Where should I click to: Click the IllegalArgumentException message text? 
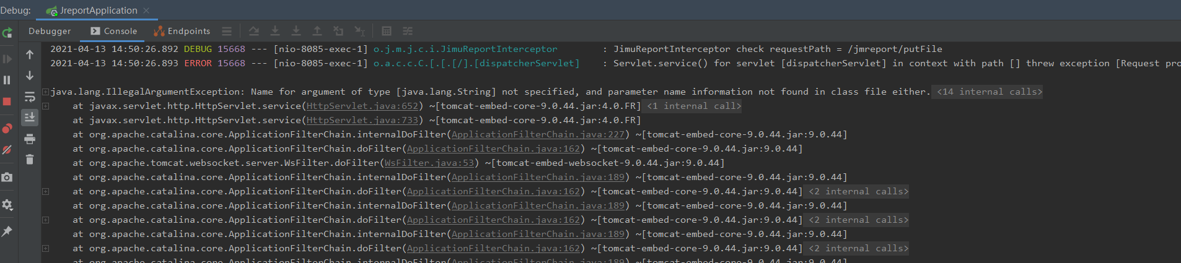click(x=490, y=92)
